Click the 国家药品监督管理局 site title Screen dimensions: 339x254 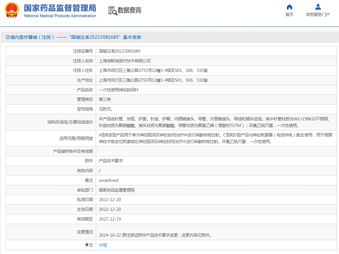pyautogui.click(x=60, y=8)
